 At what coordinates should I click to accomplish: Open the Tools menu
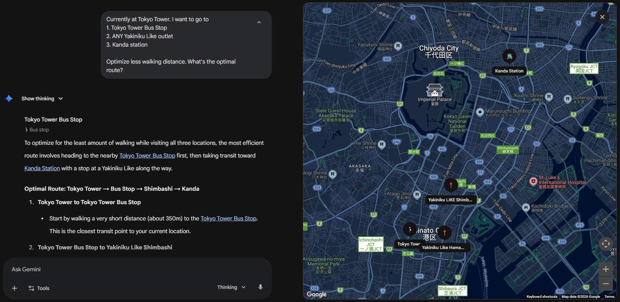(39, 288)
